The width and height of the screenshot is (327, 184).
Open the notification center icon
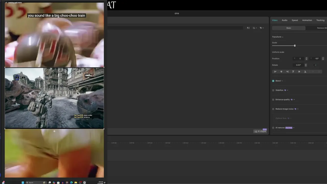[x=104, y=182]
